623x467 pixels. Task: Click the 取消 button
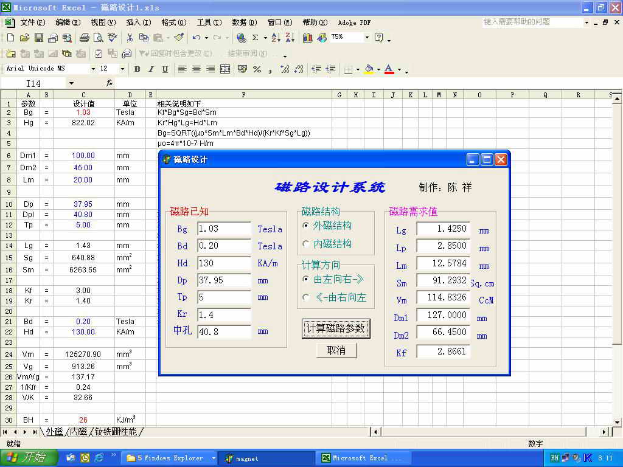pos(336,350)
